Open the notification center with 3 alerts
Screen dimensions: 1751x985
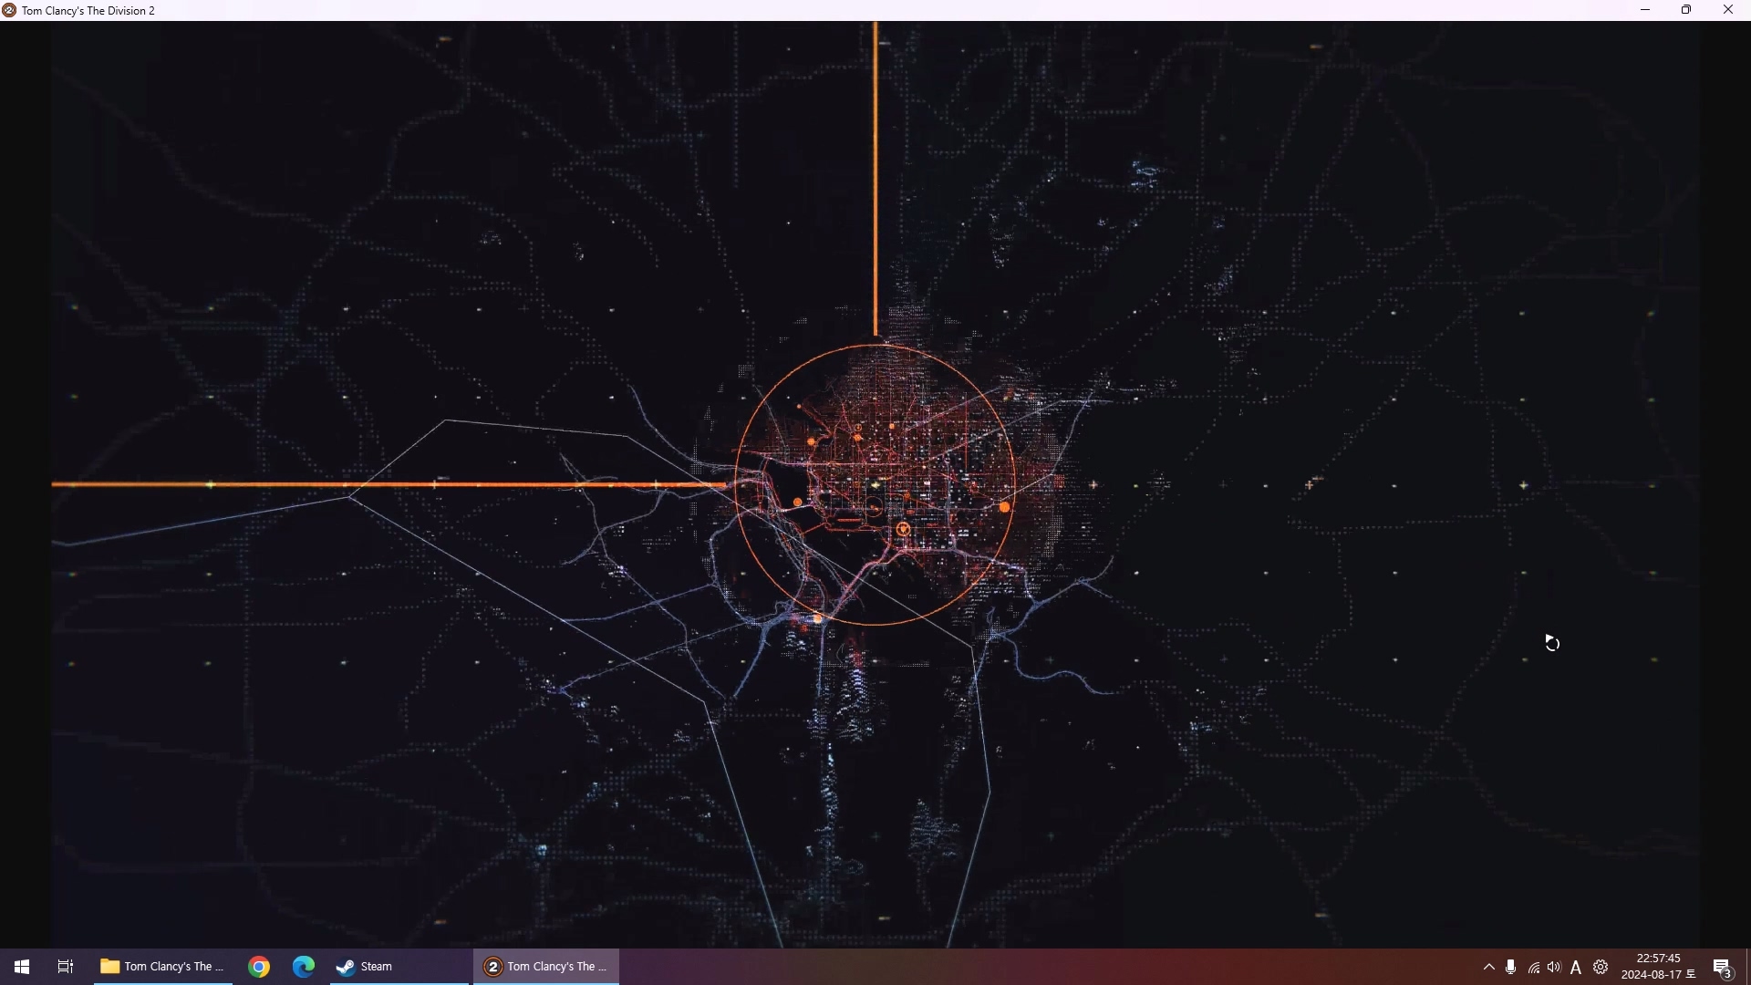(x=1722, y=968)
